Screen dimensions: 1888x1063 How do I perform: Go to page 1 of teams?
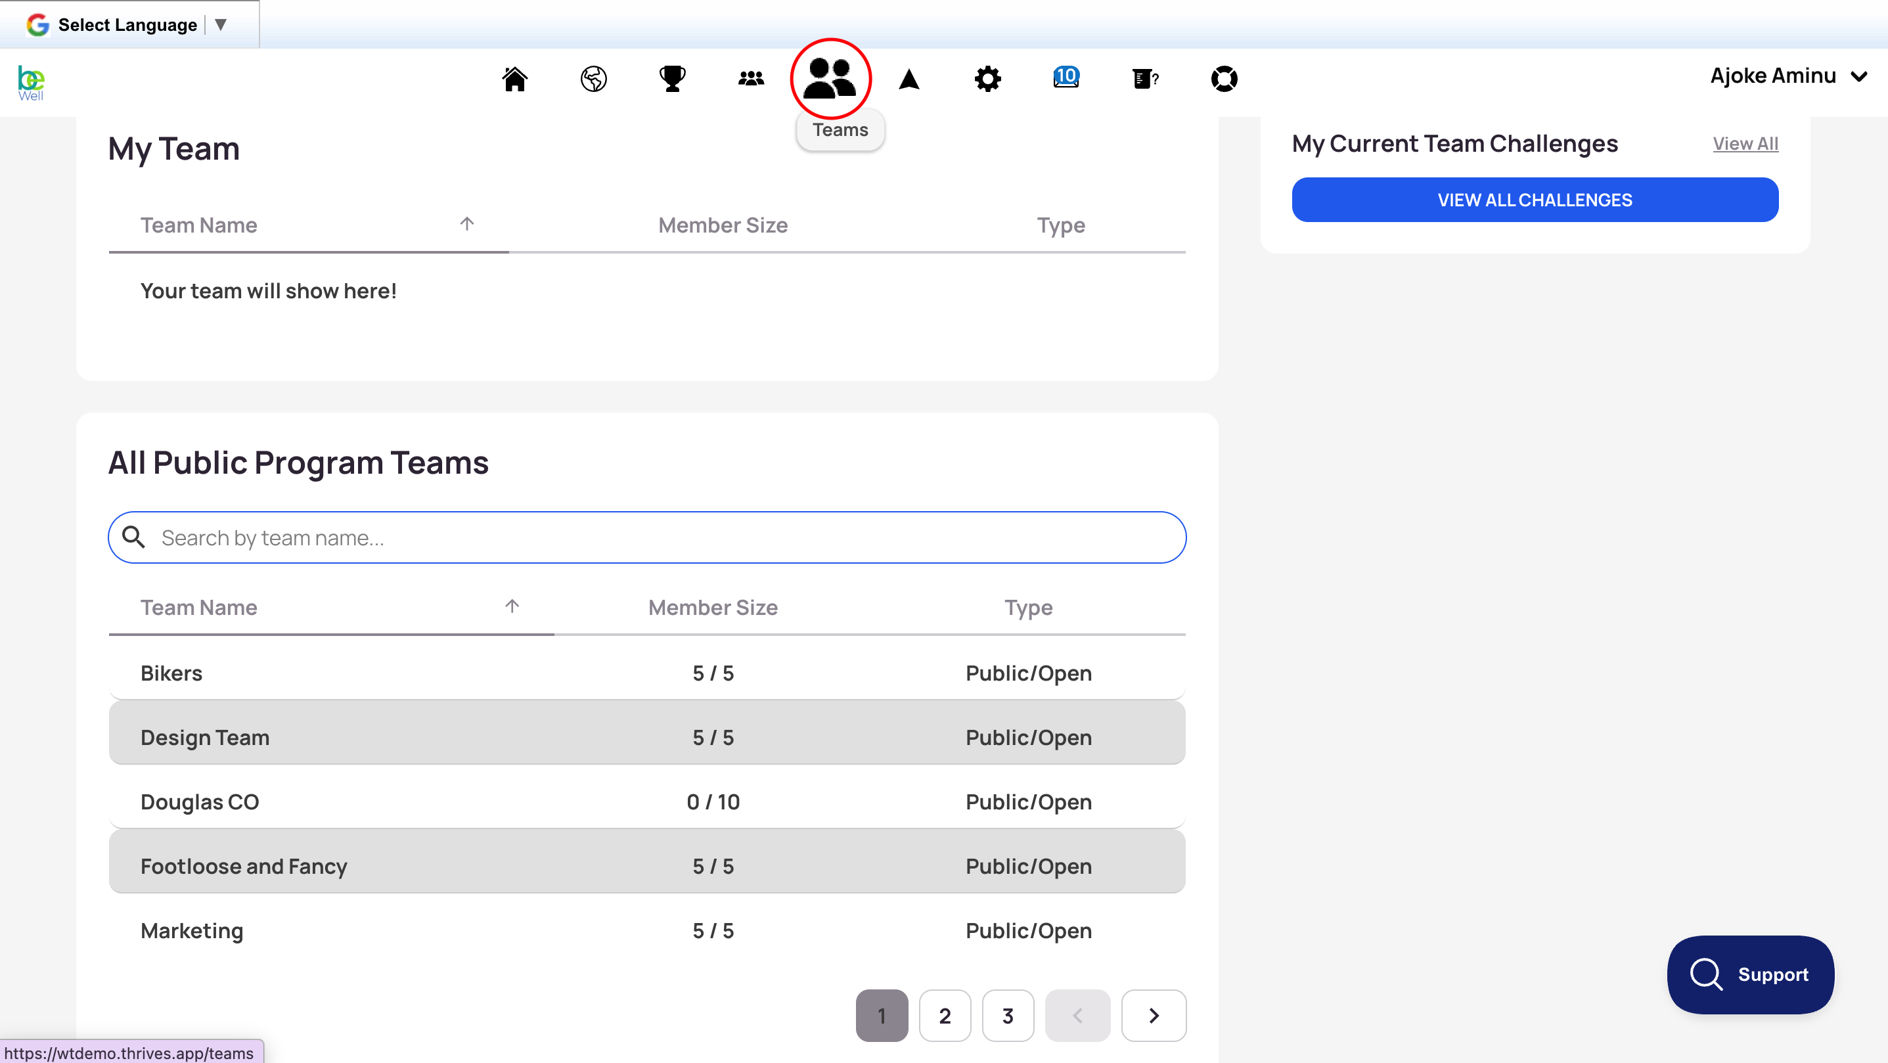882,1015
